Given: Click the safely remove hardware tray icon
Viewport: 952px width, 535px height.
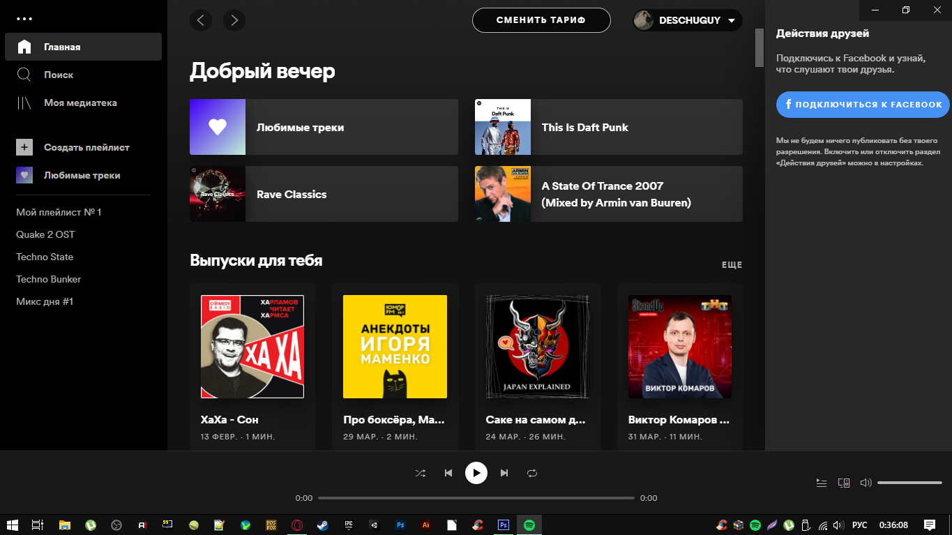Looking at the screenshot, I should tap(806, 525).
